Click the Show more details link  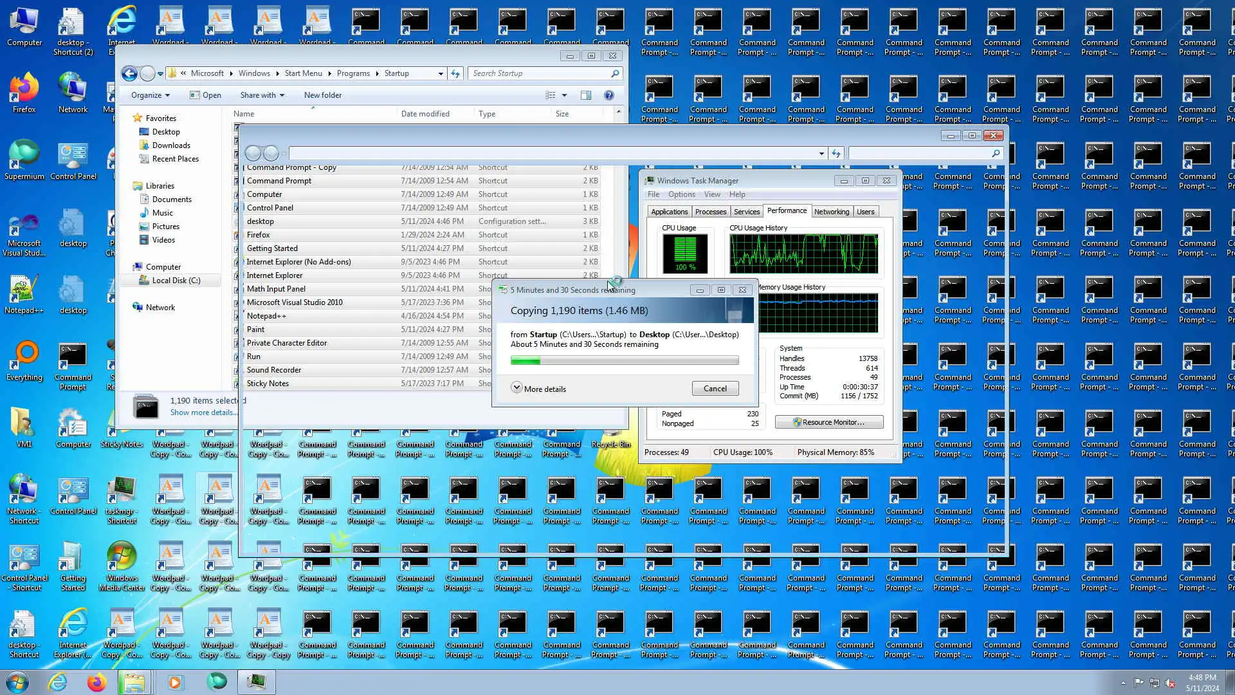click(x=203, y=412)
